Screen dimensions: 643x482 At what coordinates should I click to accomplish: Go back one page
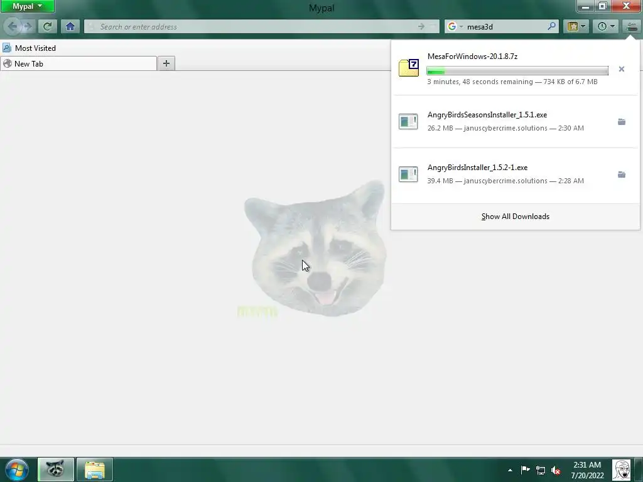13,26
